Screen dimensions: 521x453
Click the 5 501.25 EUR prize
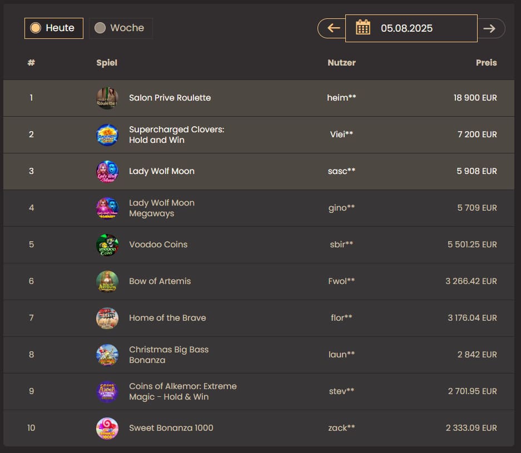click(x=472, y=245)
